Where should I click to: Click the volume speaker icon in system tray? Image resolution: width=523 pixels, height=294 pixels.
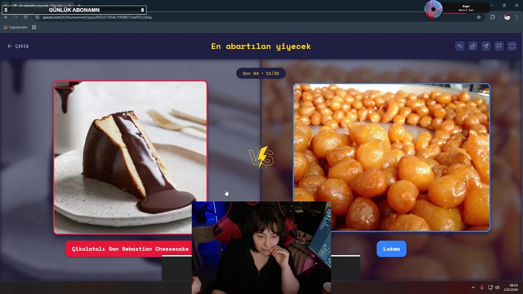(x=497, y=287)
